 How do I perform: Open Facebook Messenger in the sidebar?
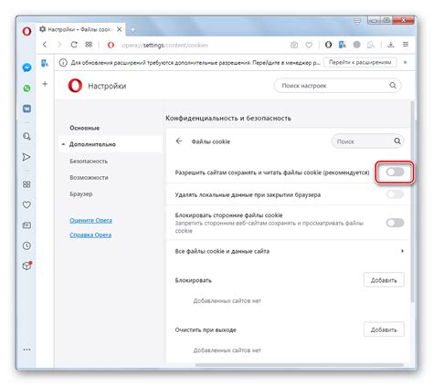pos(26,68)
